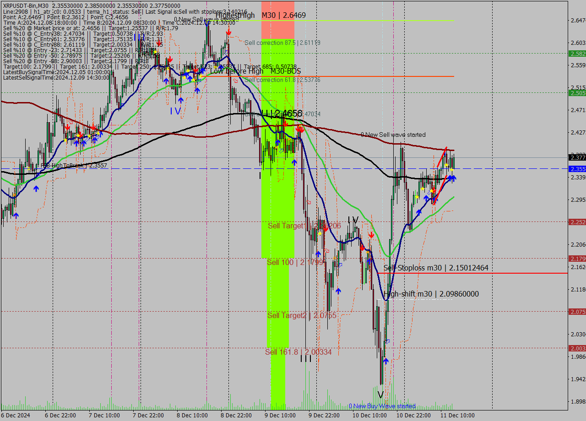Select the 'Sell correction 61.8 | 2.53776' label
The width and height of the screenshot is (586, 421).
[282, 80]
